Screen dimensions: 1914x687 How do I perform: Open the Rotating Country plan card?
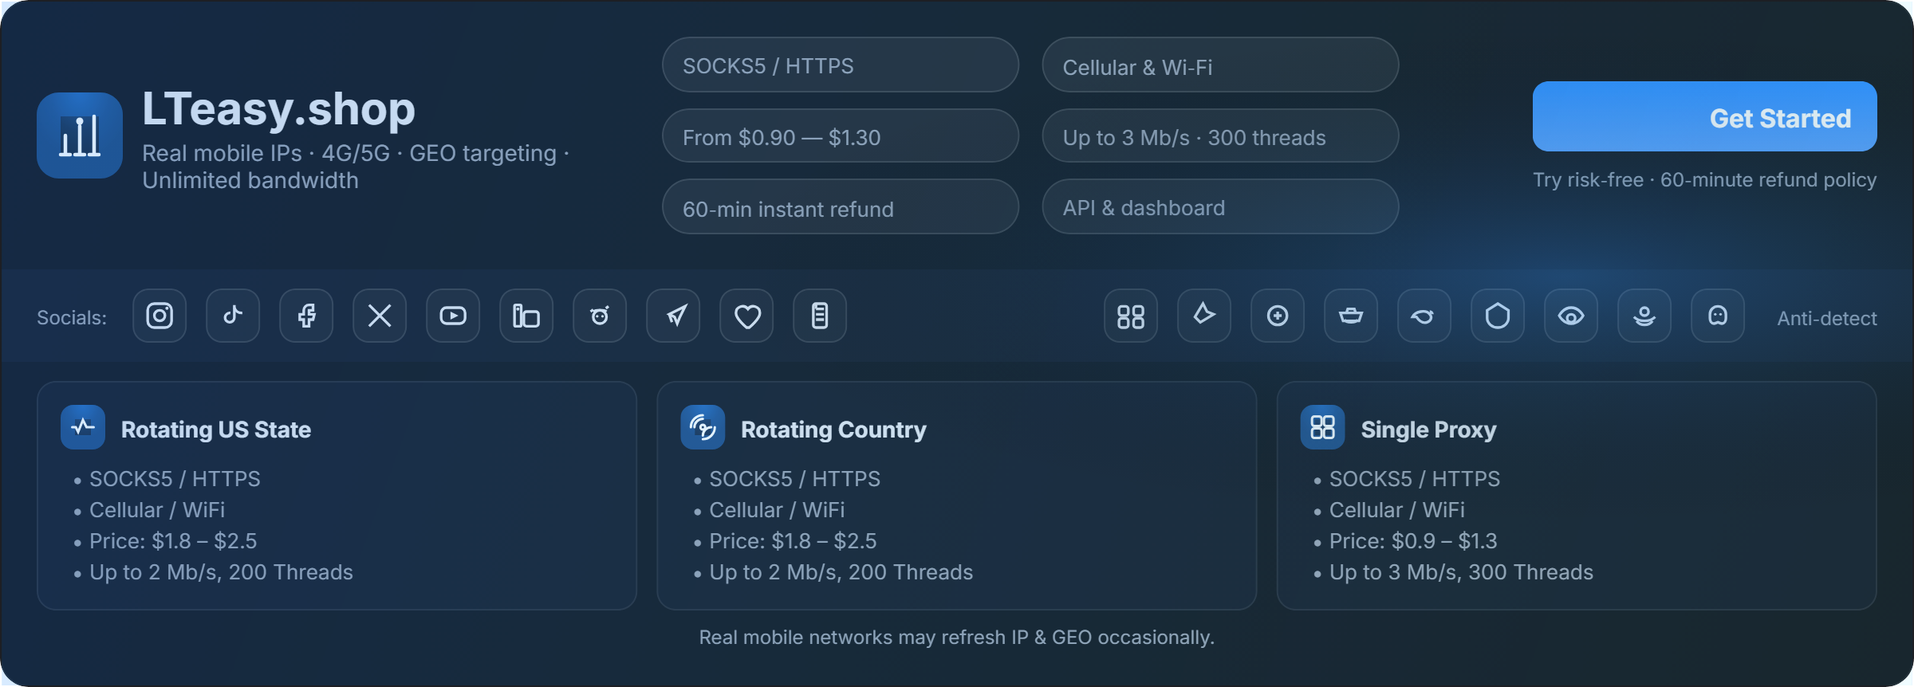(956, 496)
